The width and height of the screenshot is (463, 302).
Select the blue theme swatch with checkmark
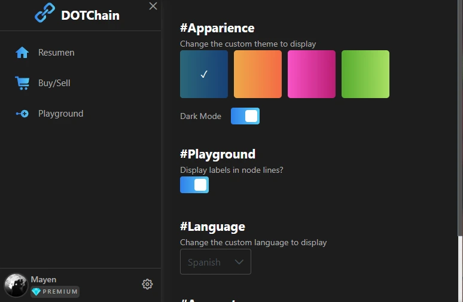204,74
